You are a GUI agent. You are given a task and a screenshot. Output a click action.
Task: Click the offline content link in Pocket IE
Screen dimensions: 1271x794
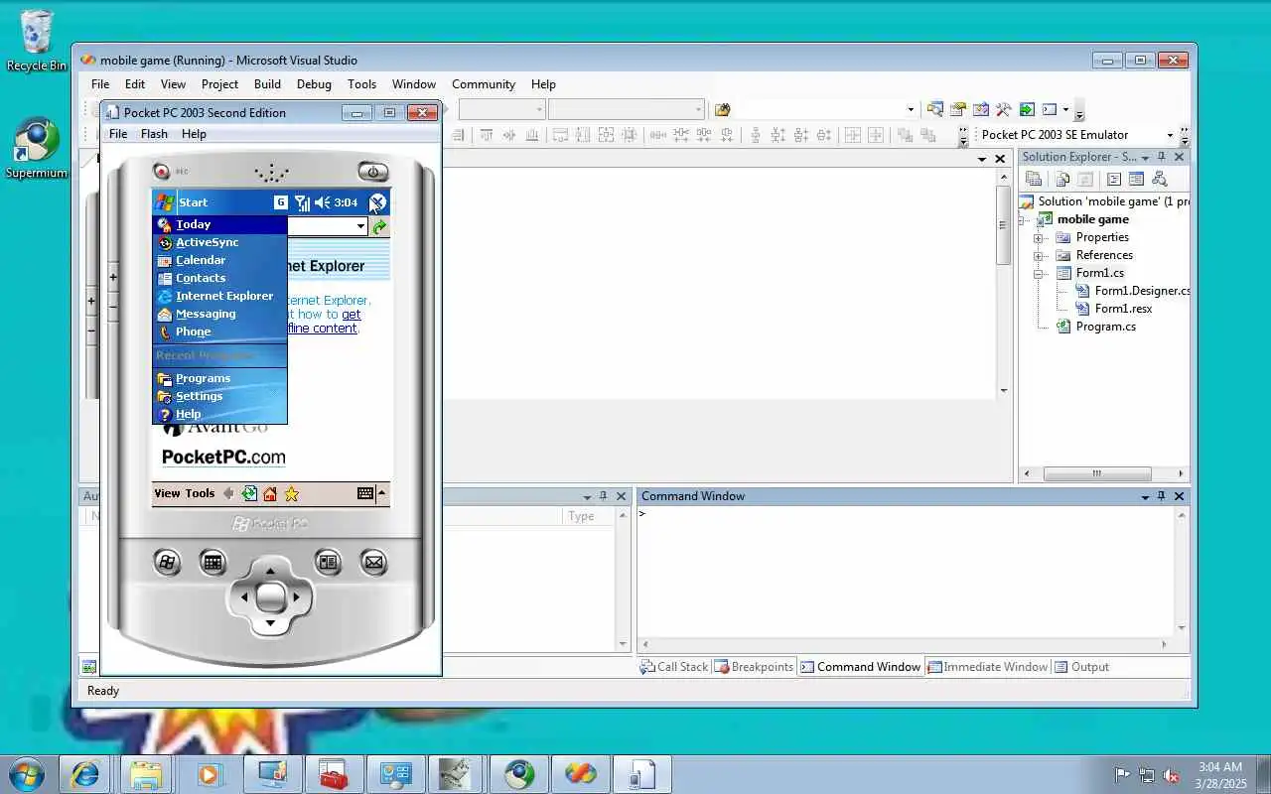click(323, 329)
